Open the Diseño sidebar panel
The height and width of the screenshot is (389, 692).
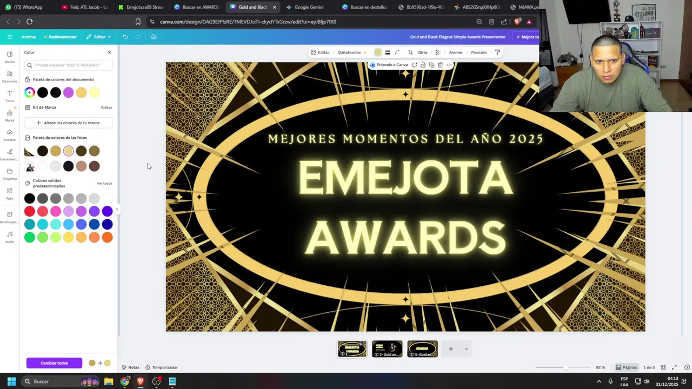10,57
